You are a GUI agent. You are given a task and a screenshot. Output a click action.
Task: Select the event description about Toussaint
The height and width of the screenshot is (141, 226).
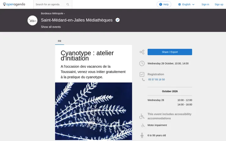pyautogui.click(x=93, y=72)
